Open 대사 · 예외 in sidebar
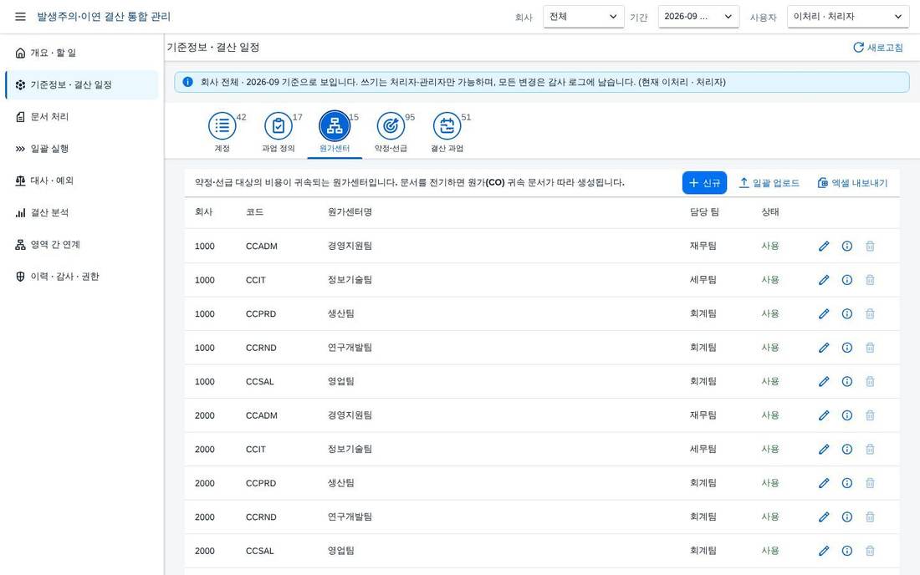Viewport: 920px width, 575px height. (82, 181)
